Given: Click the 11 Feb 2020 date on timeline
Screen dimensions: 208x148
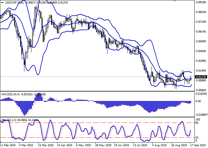Looking at the screenshot, I should pyautogui.click(x=8, y=145).
